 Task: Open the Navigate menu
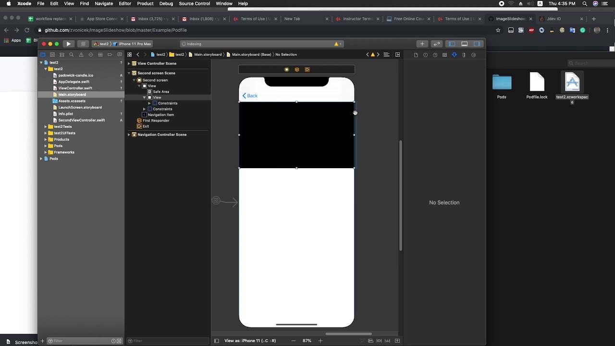(104, 3)
